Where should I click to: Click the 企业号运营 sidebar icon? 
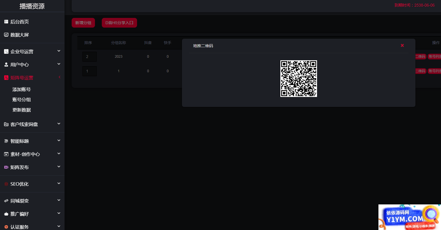pos(6,51)
